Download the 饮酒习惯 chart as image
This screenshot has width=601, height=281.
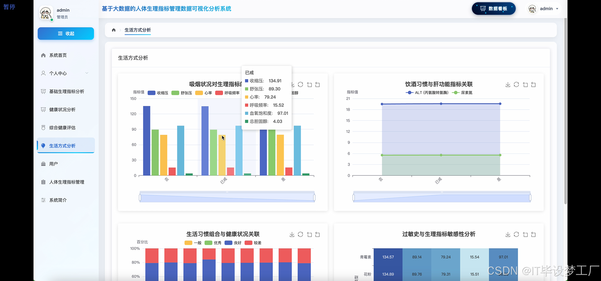click(508, 85)
